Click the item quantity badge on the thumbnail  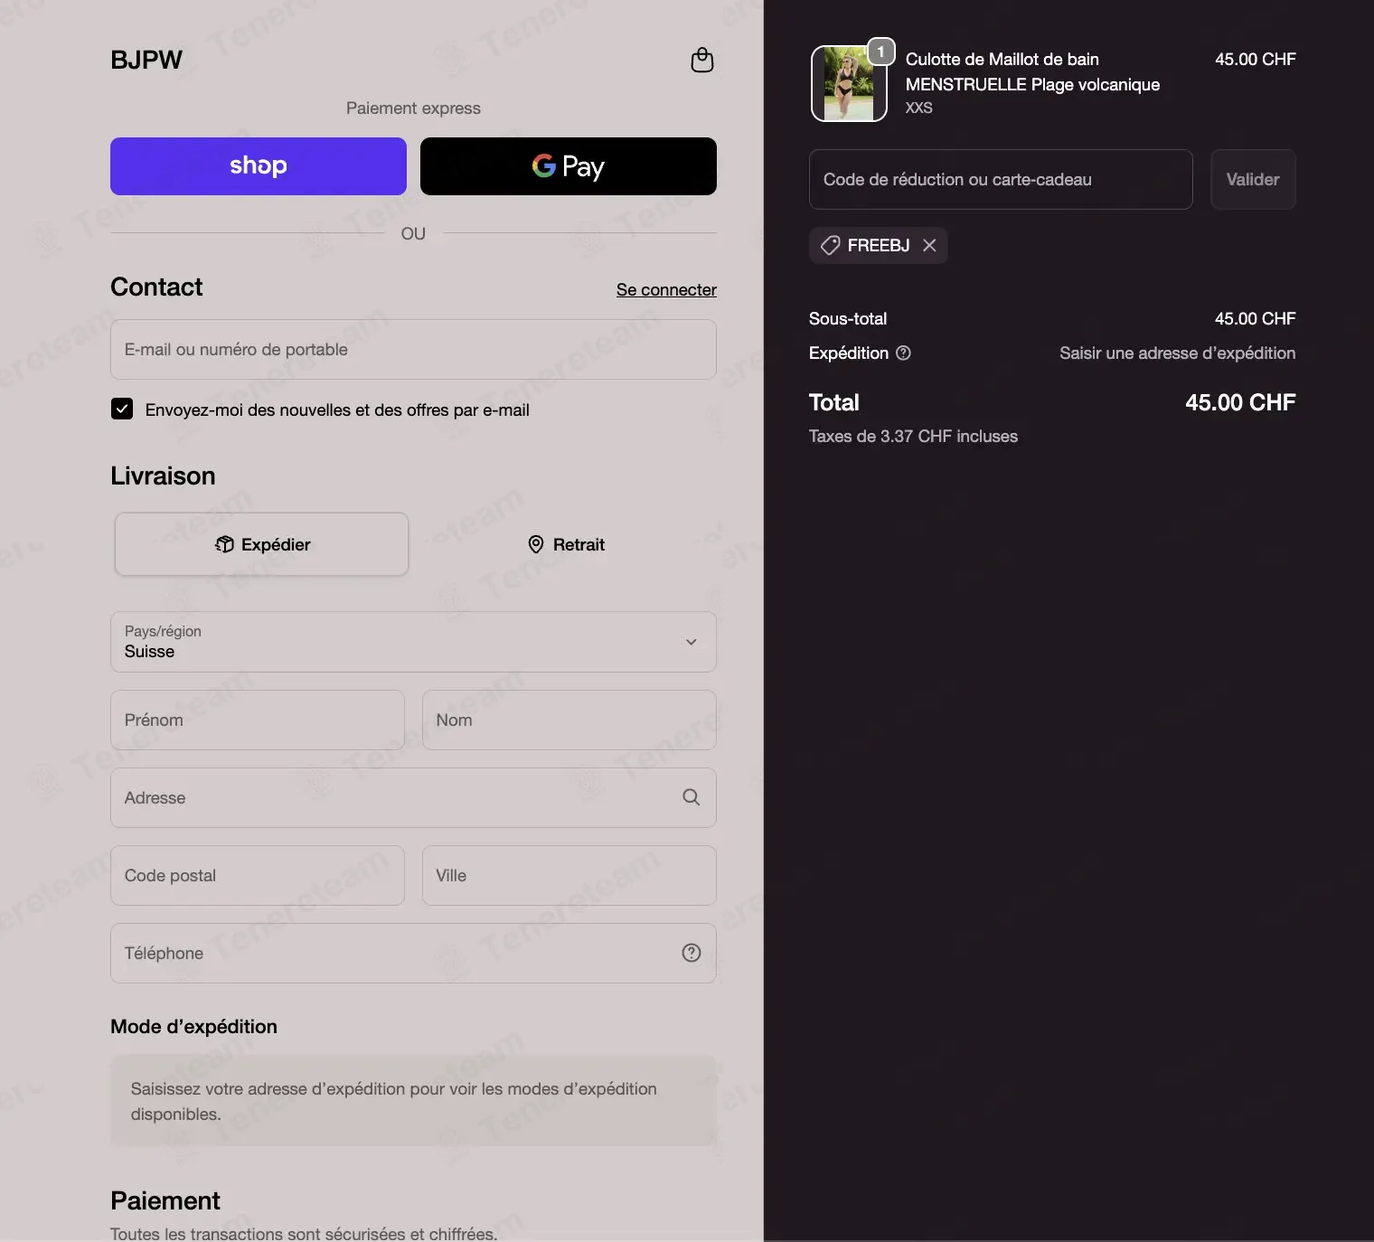point(881,52)
